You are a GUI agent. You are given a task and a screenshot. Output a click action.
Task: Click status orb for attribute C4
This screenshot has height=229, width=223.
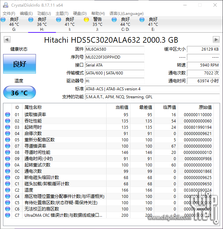pyautogui.click(x=8, y=196)
